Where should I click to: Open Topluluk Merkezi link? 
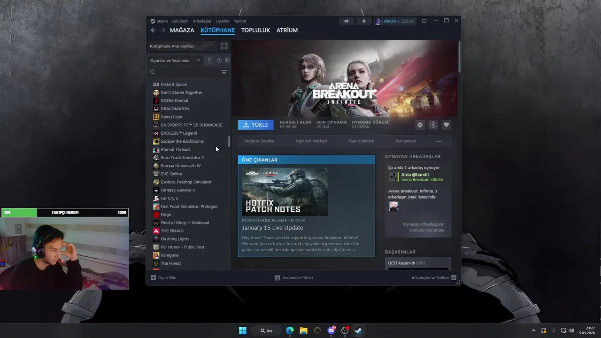[x=311, y=141]
